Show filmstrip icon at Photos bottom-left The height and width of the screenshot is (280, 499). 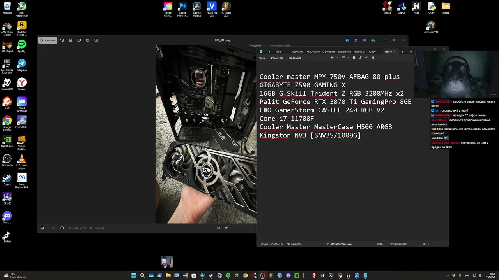[x=42, y=228]
